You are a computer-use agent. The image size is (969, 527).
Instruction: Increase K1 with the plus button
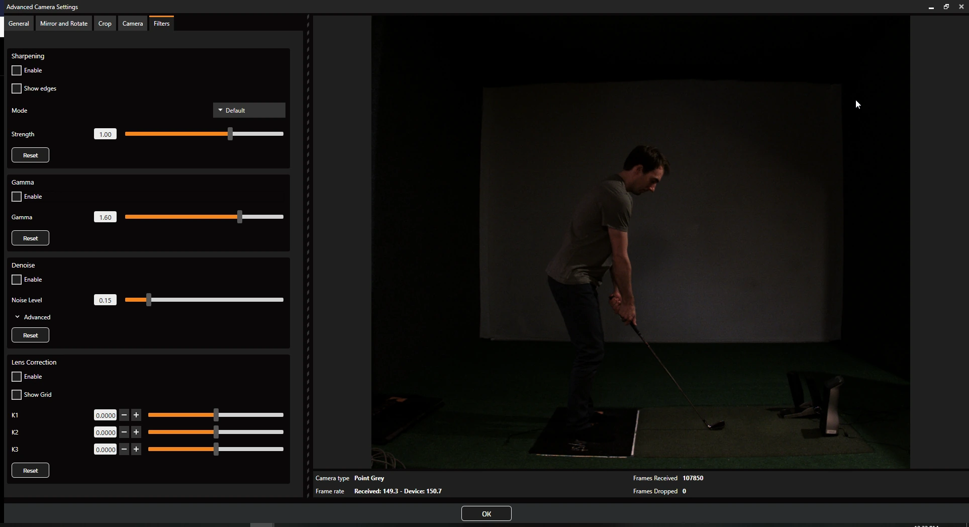click(136, 415)
